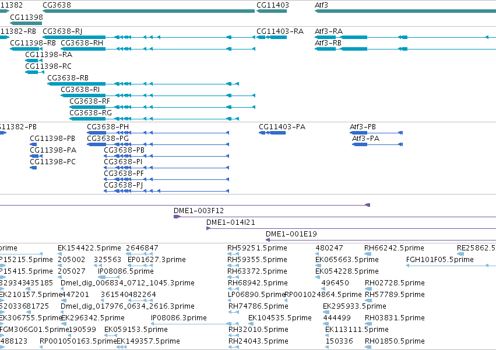The image size is (496, 350).
Task: Click EST EP01627.3prime
Action: point(157,260)
